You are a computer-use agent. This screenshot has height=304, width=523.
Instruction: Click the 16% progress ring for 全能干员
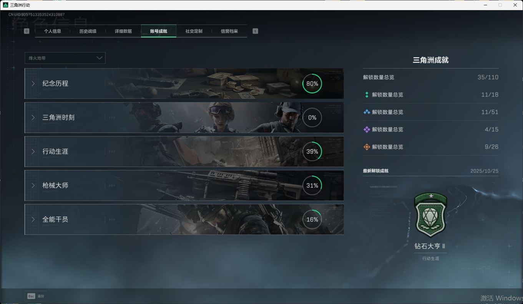312,220
